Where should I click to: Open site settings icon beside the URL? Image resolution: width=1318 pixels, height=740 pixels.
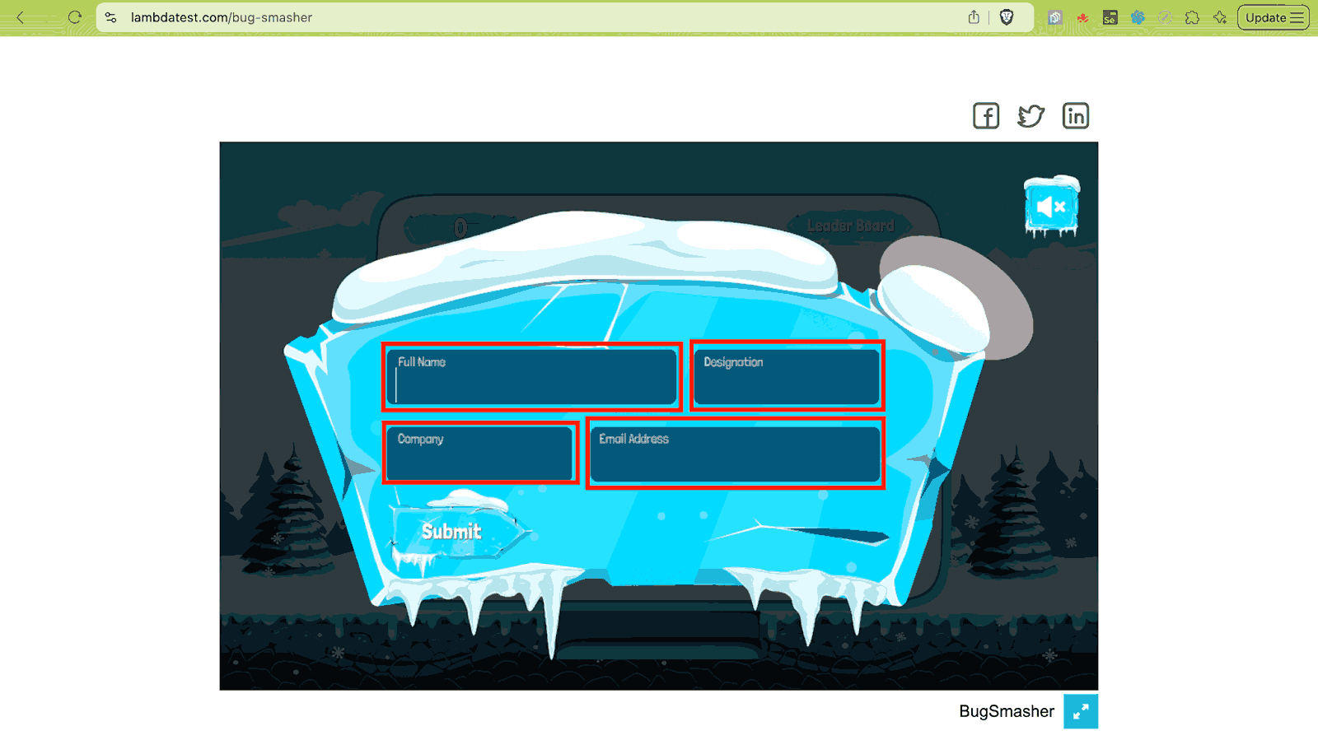tap(111, 17)
